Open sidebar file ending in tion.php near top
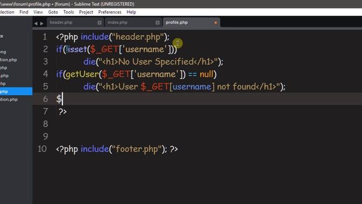The height and width of the screenshot is (204, 362). pyautogui.click(x=8, y=59)
